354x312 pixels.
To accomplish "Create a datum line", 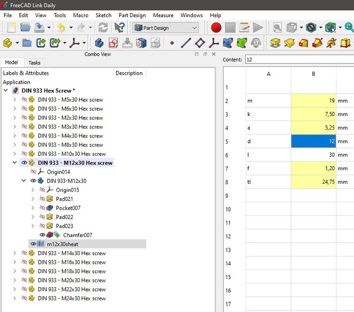I will tap(186, 43).
